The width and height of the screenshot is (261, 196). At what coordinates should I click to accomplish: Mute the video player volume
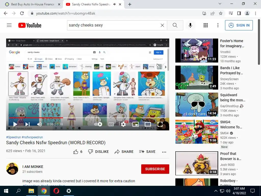point(40,124)
